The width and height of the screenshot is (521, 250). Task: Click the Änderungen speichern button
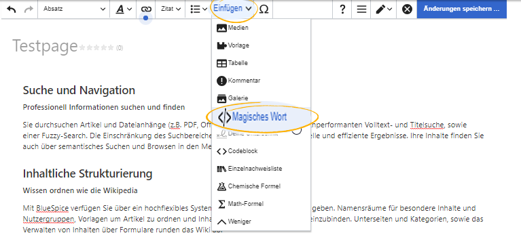(461, 9)
